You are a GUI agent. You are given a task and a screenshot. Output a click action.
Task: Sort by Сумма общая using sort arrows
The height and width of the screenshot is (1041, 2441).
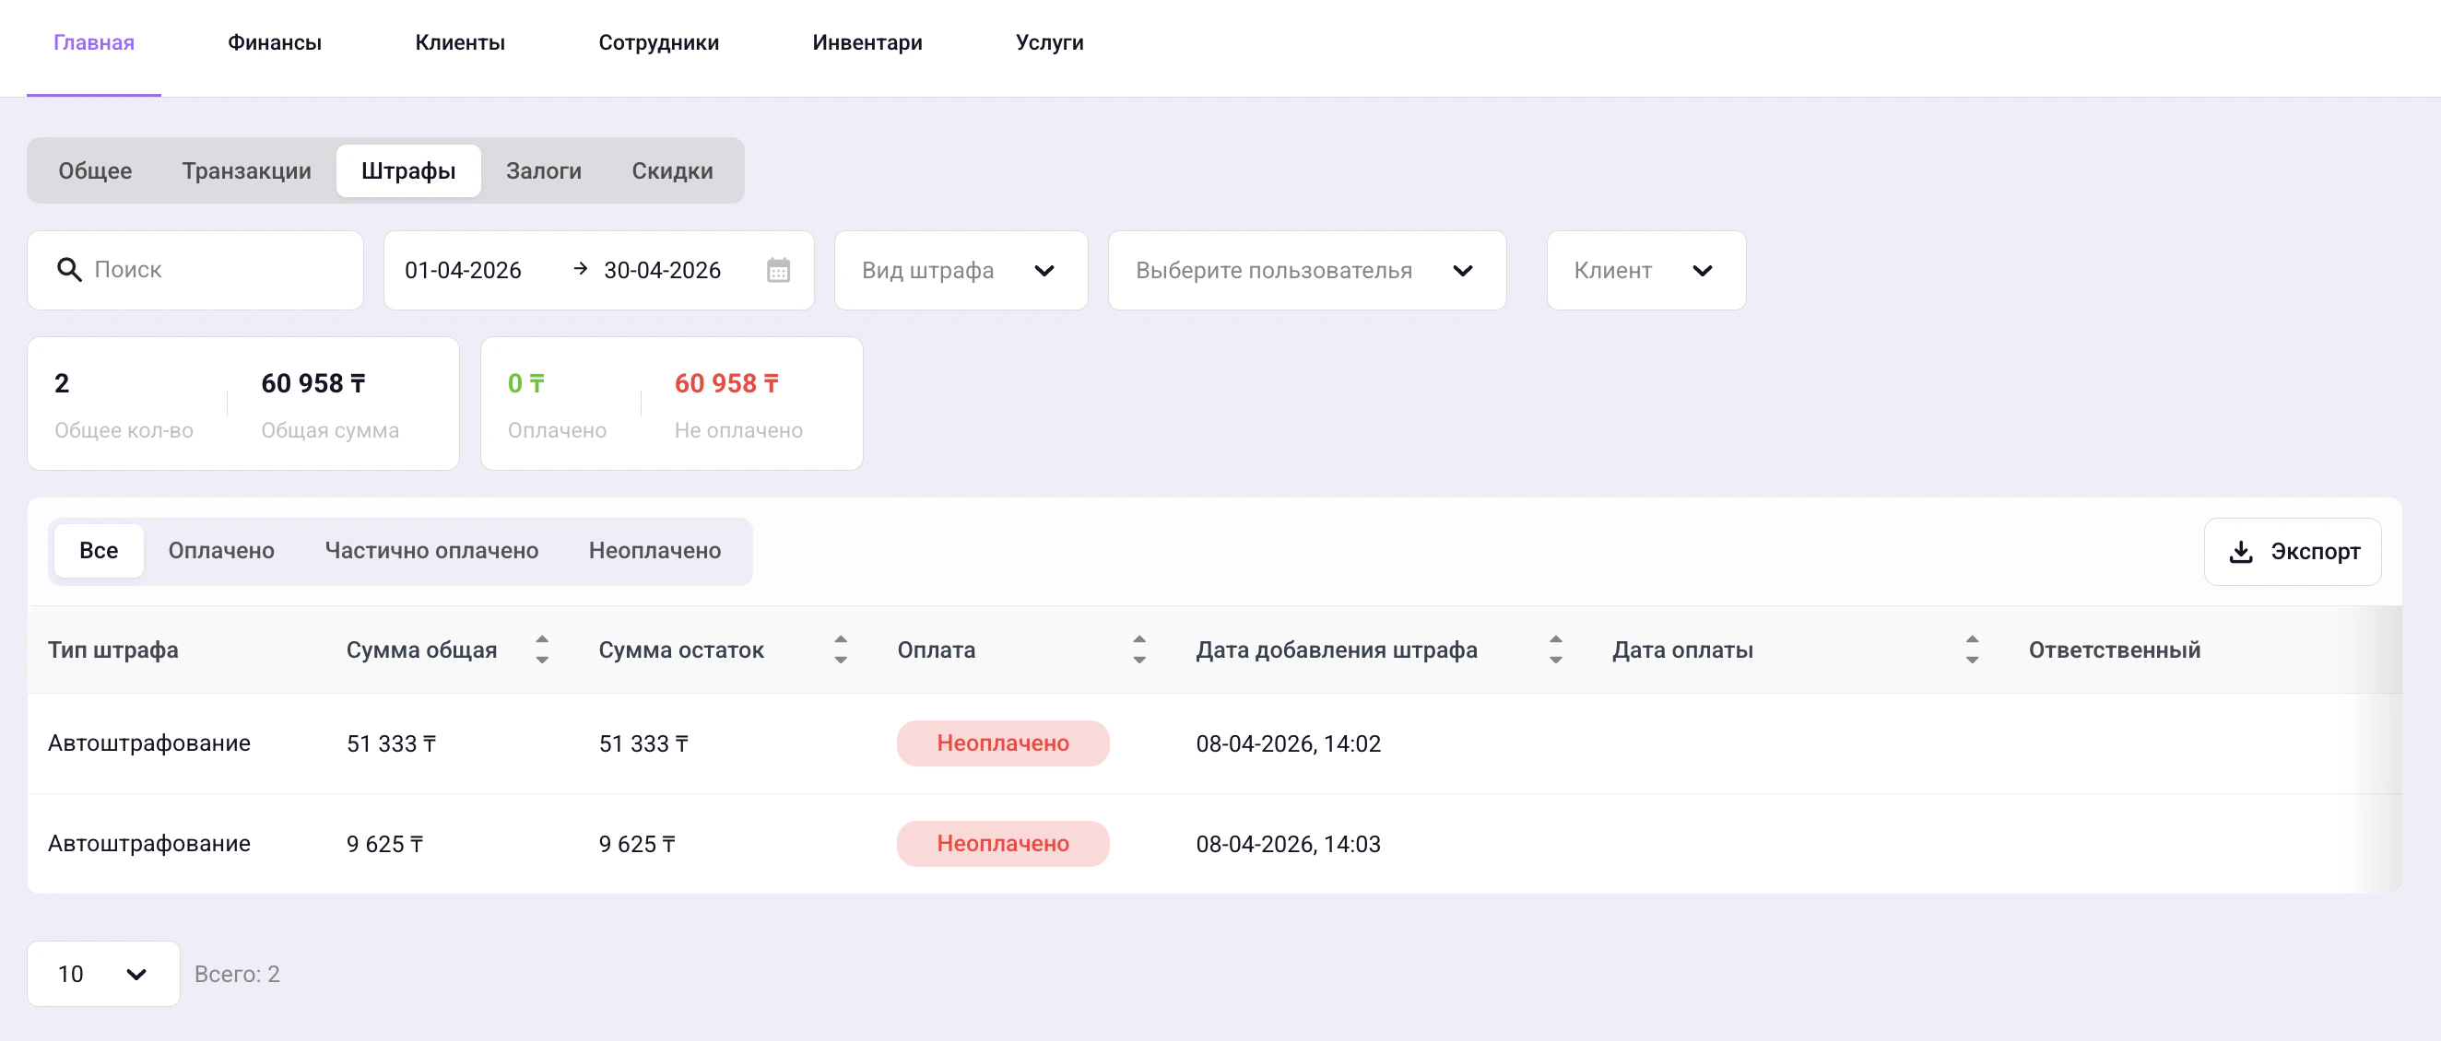[542, 649]
